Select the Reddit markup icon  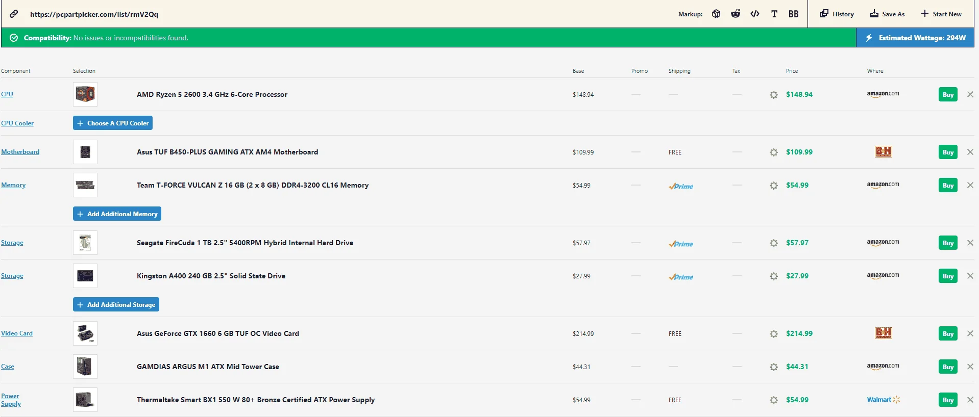[736, 14]
